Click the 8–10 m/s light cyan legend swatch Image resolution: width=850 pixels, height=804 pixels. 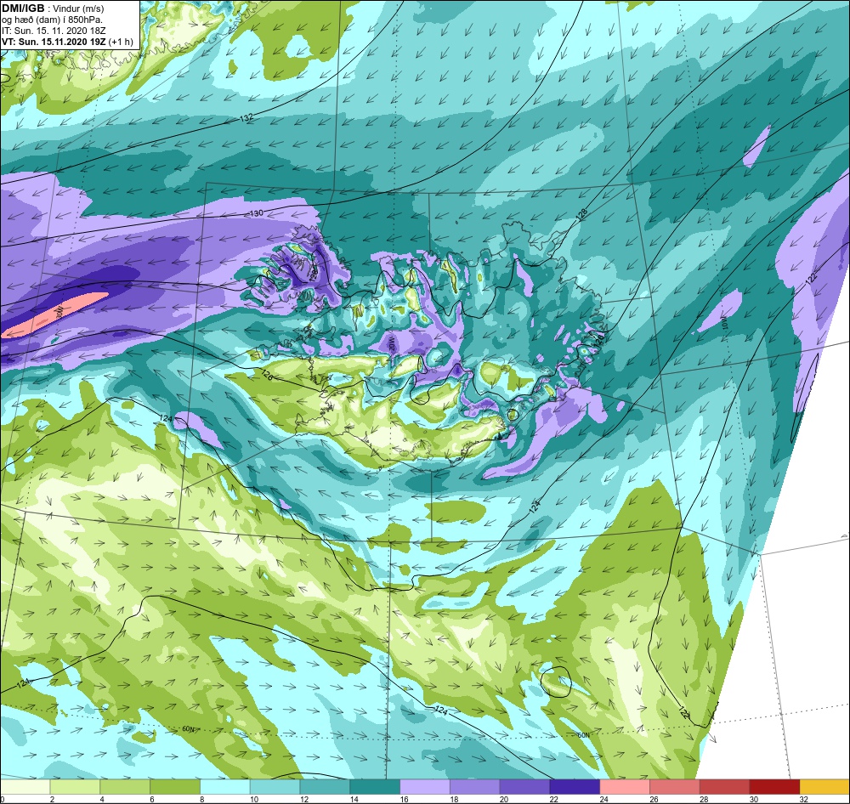click(x=225, y=786)
